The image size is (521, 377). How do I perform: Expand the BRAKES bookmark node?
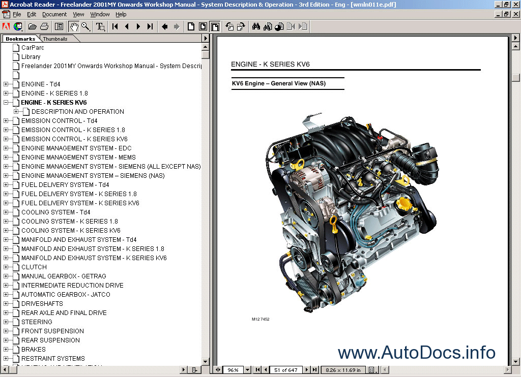[x=6, y=350]
